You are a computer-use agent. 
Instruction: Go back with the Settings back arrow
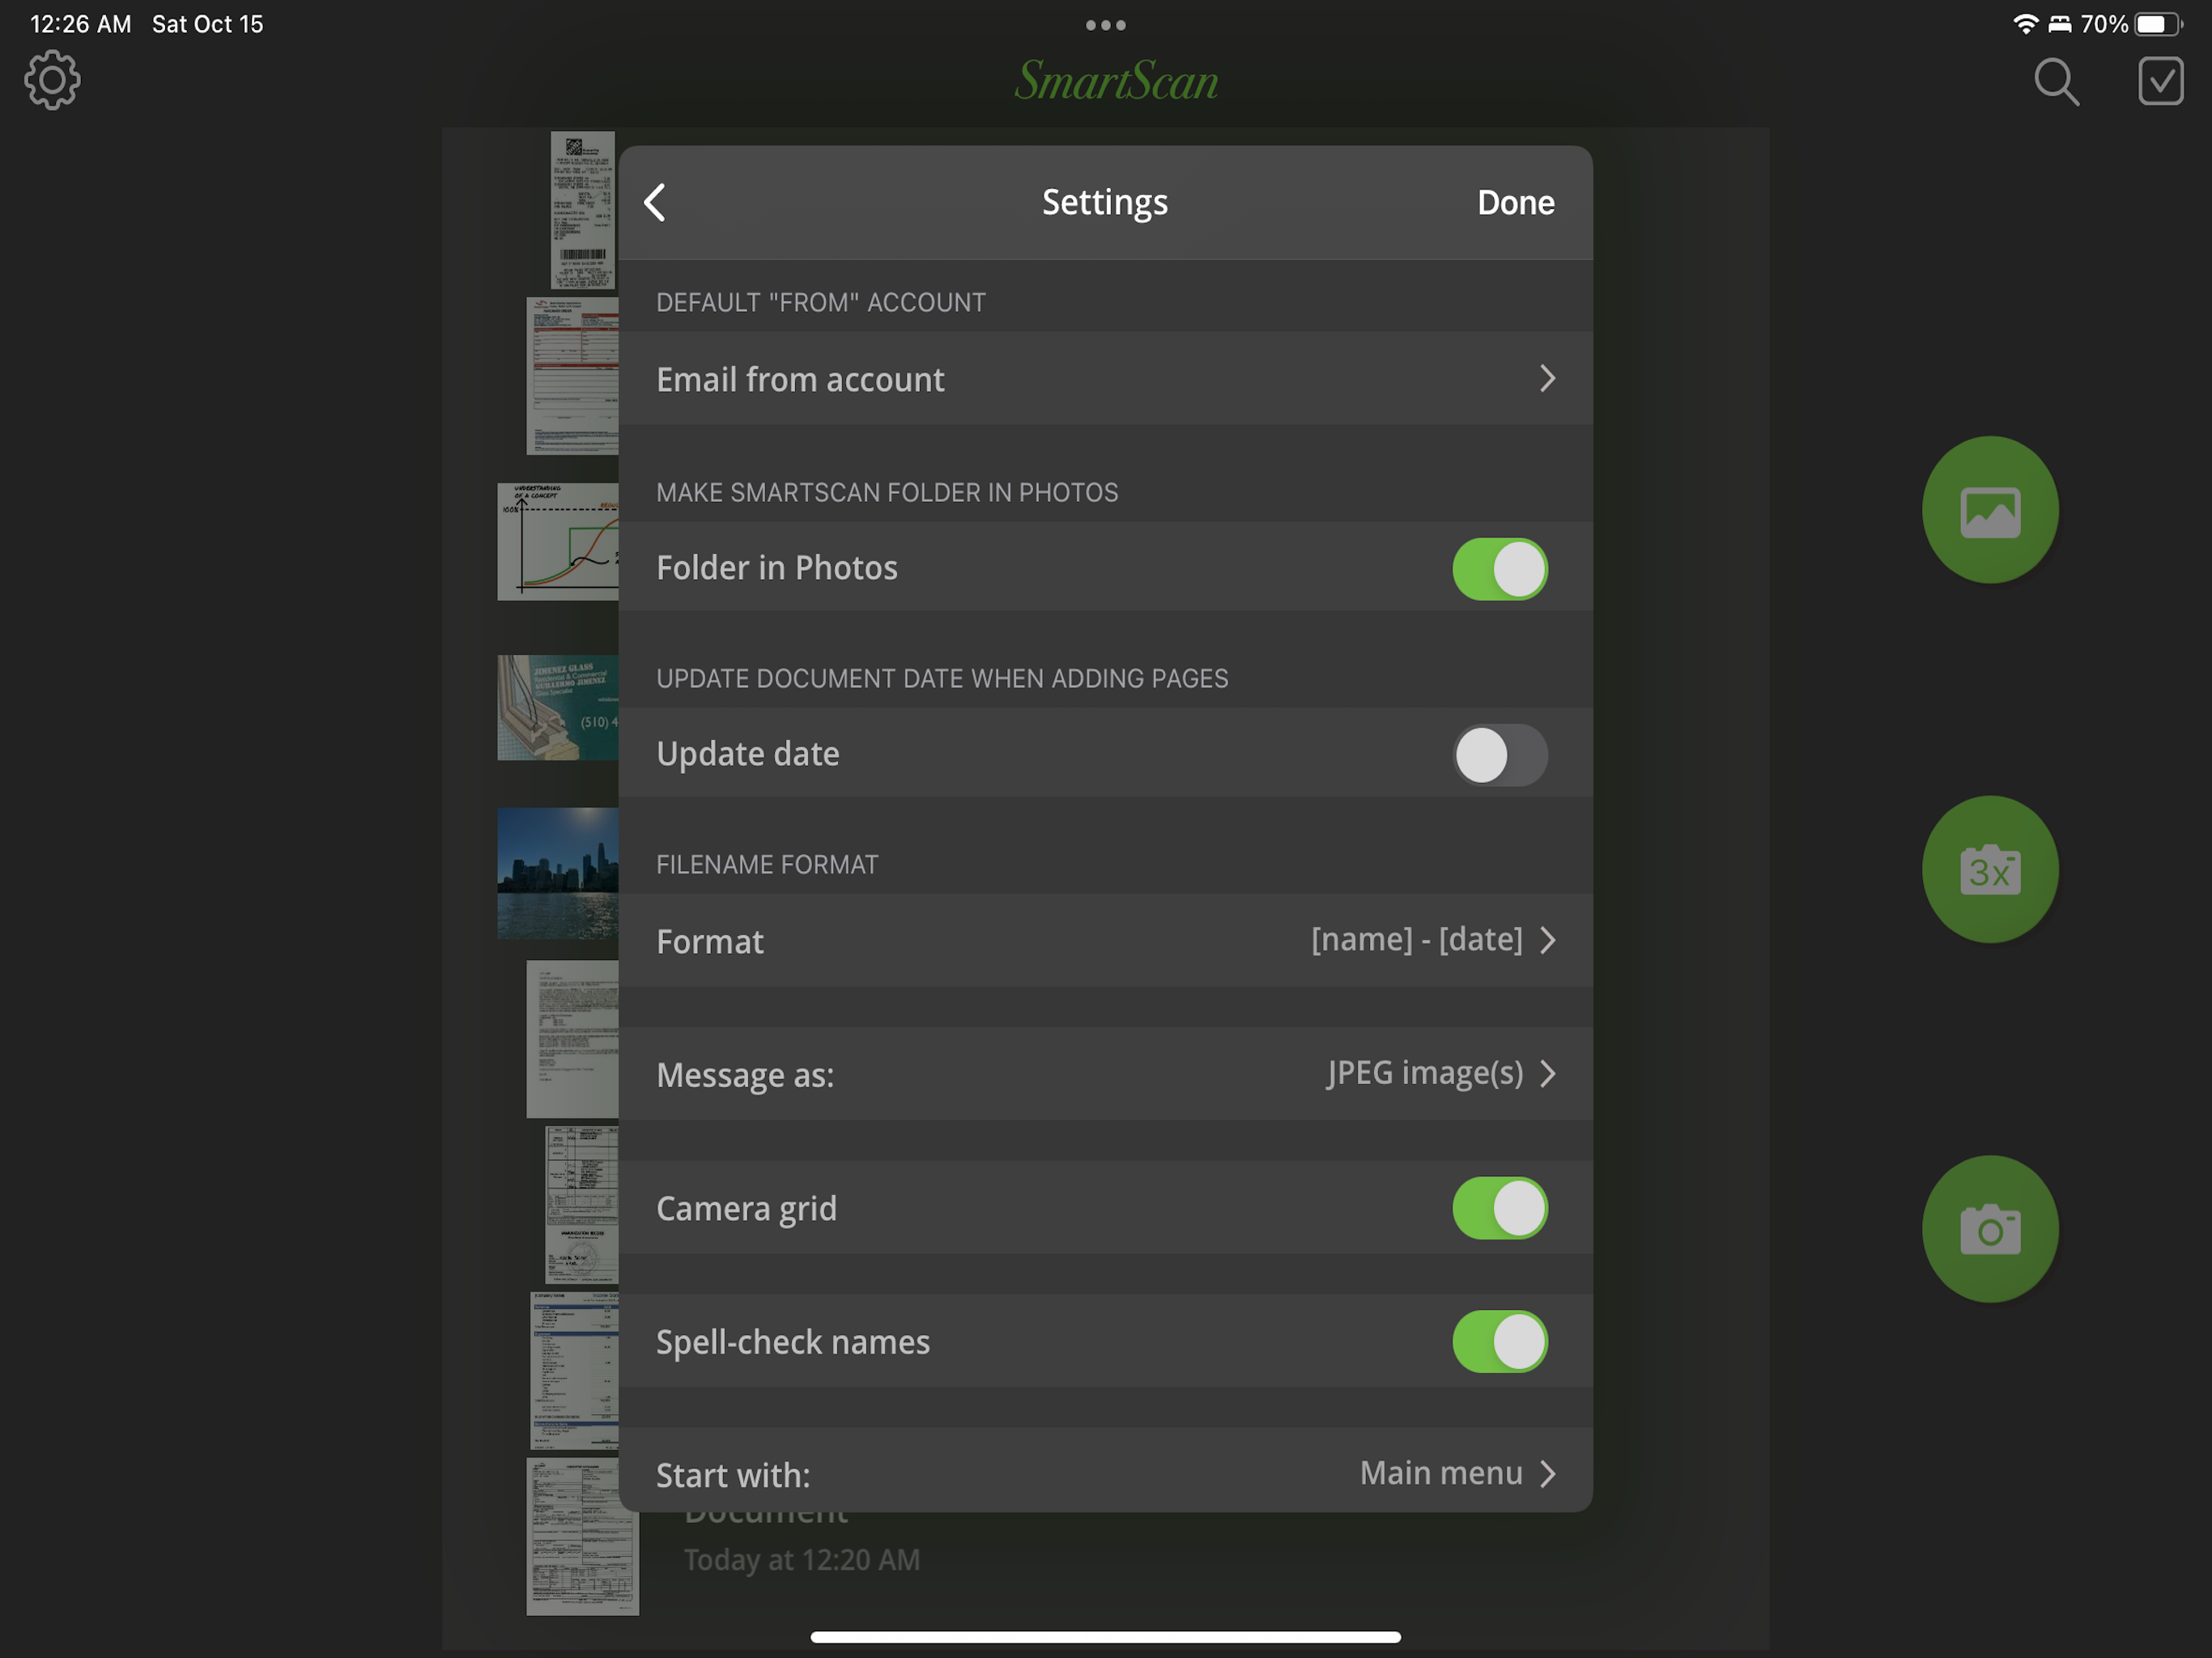[x=655, y=203]
